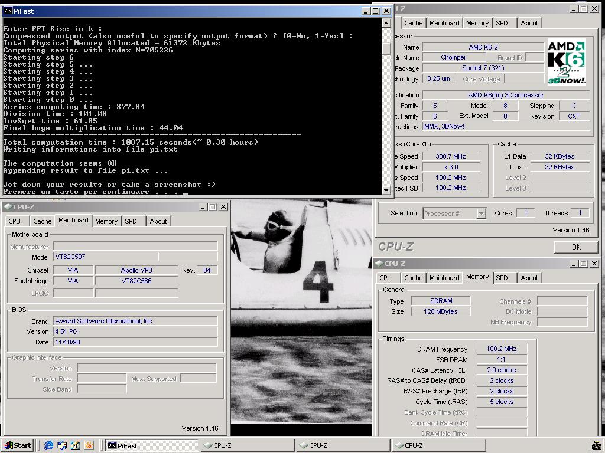605x453 pixels.
Task: Click the motherboard Model field VT82C597
Action: [106, 257]
